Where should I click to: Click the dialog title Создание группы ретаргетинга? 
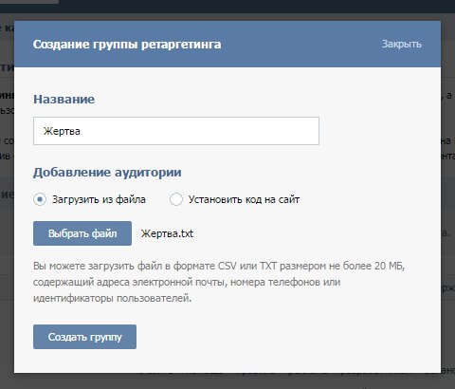(x=127, y=45)
